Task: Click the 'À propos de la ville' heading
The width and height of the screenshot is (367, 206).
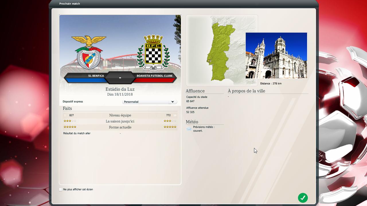Action: pos(247,91)
